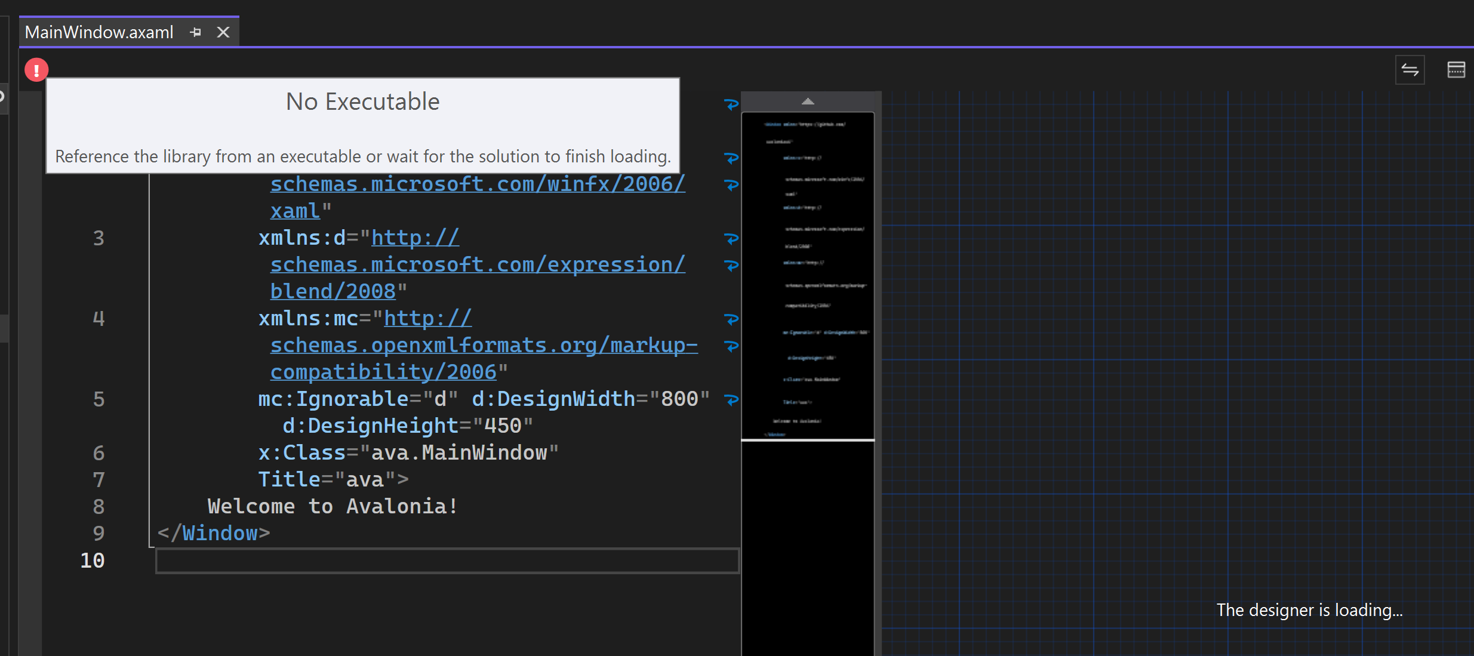Click the blue marker beside the xmlns:d line
1474x656 pixels.
click(x=731, y=239)
